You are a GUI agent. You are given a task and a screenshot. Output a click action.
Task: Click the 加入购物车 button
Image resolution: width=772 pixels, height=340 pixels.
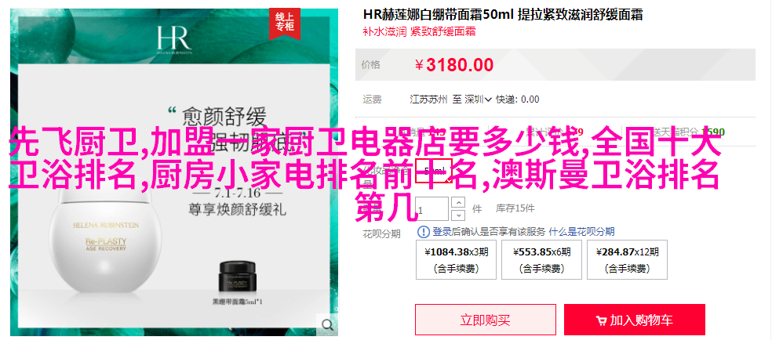[635, 320]
